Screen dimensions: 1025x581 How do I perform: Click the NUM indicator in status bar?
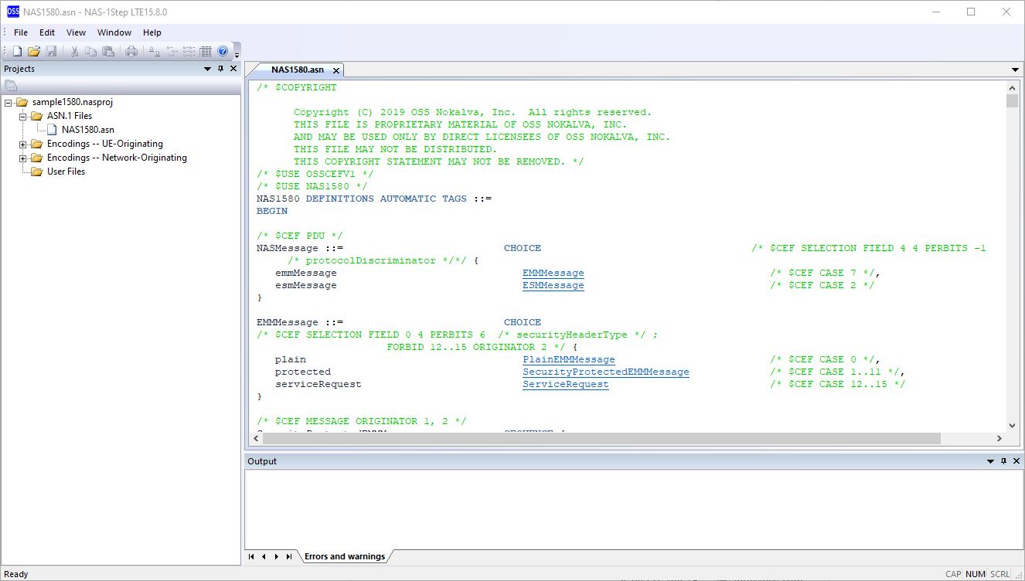coord(976,574)
